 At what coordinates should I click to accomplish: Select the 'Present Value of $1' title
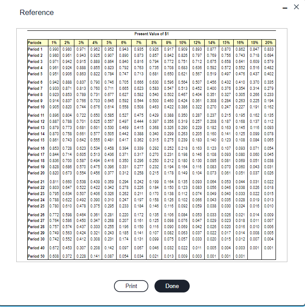151,34
